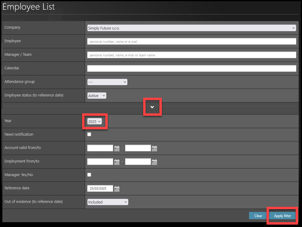
Task: Open the Employee status dropdown set to Active
Action: click(x=97, y=96)
